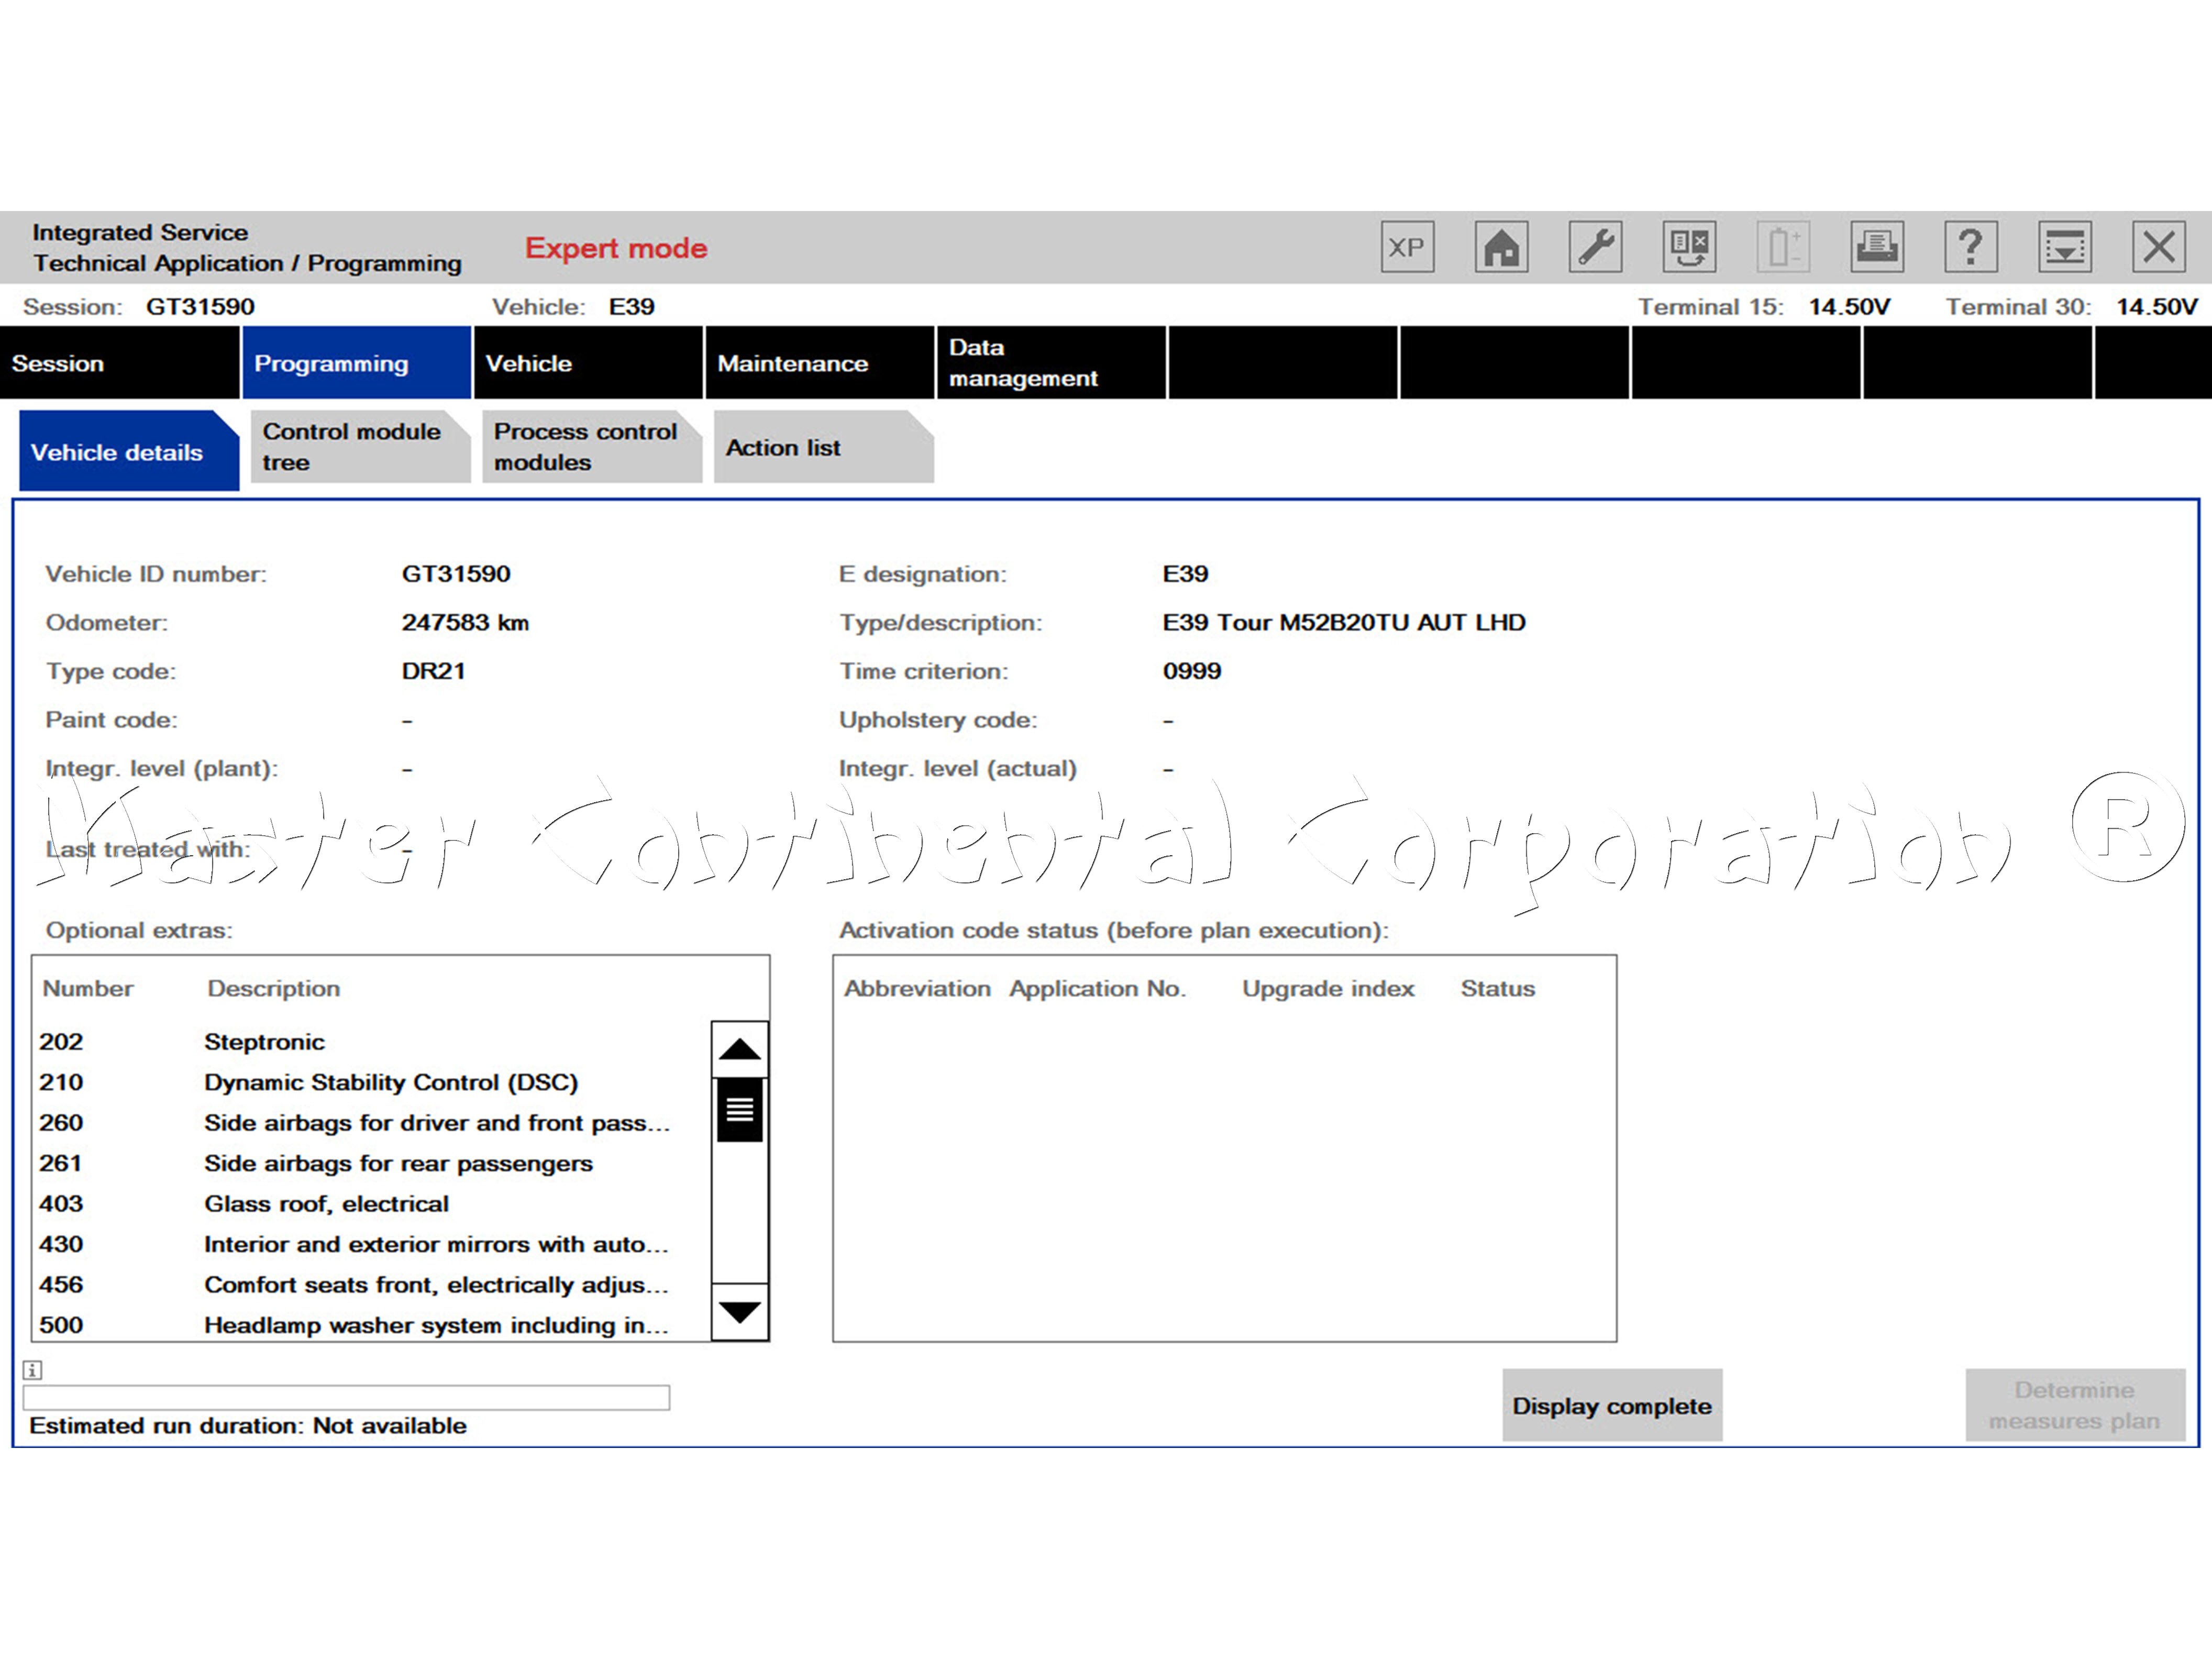Select 260 Side airbags driver row
The height and width of the screenshot is (1659, 2212).
[371, 1123]
